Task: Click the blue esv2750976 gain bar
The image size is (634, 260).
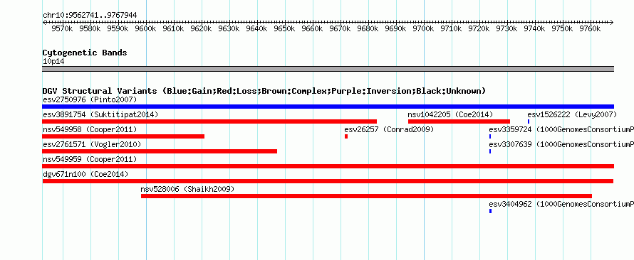Action: coord(328,107)
